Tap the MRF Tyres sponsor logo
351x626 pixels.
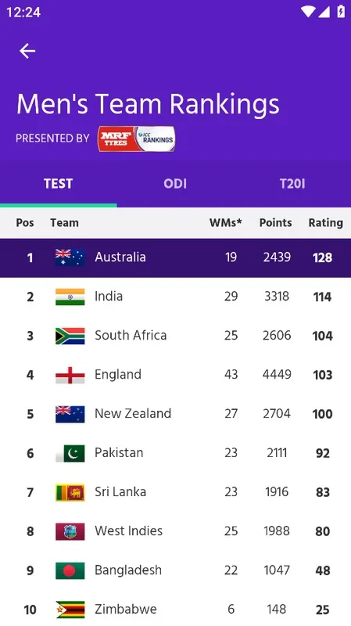click(116, 139)
